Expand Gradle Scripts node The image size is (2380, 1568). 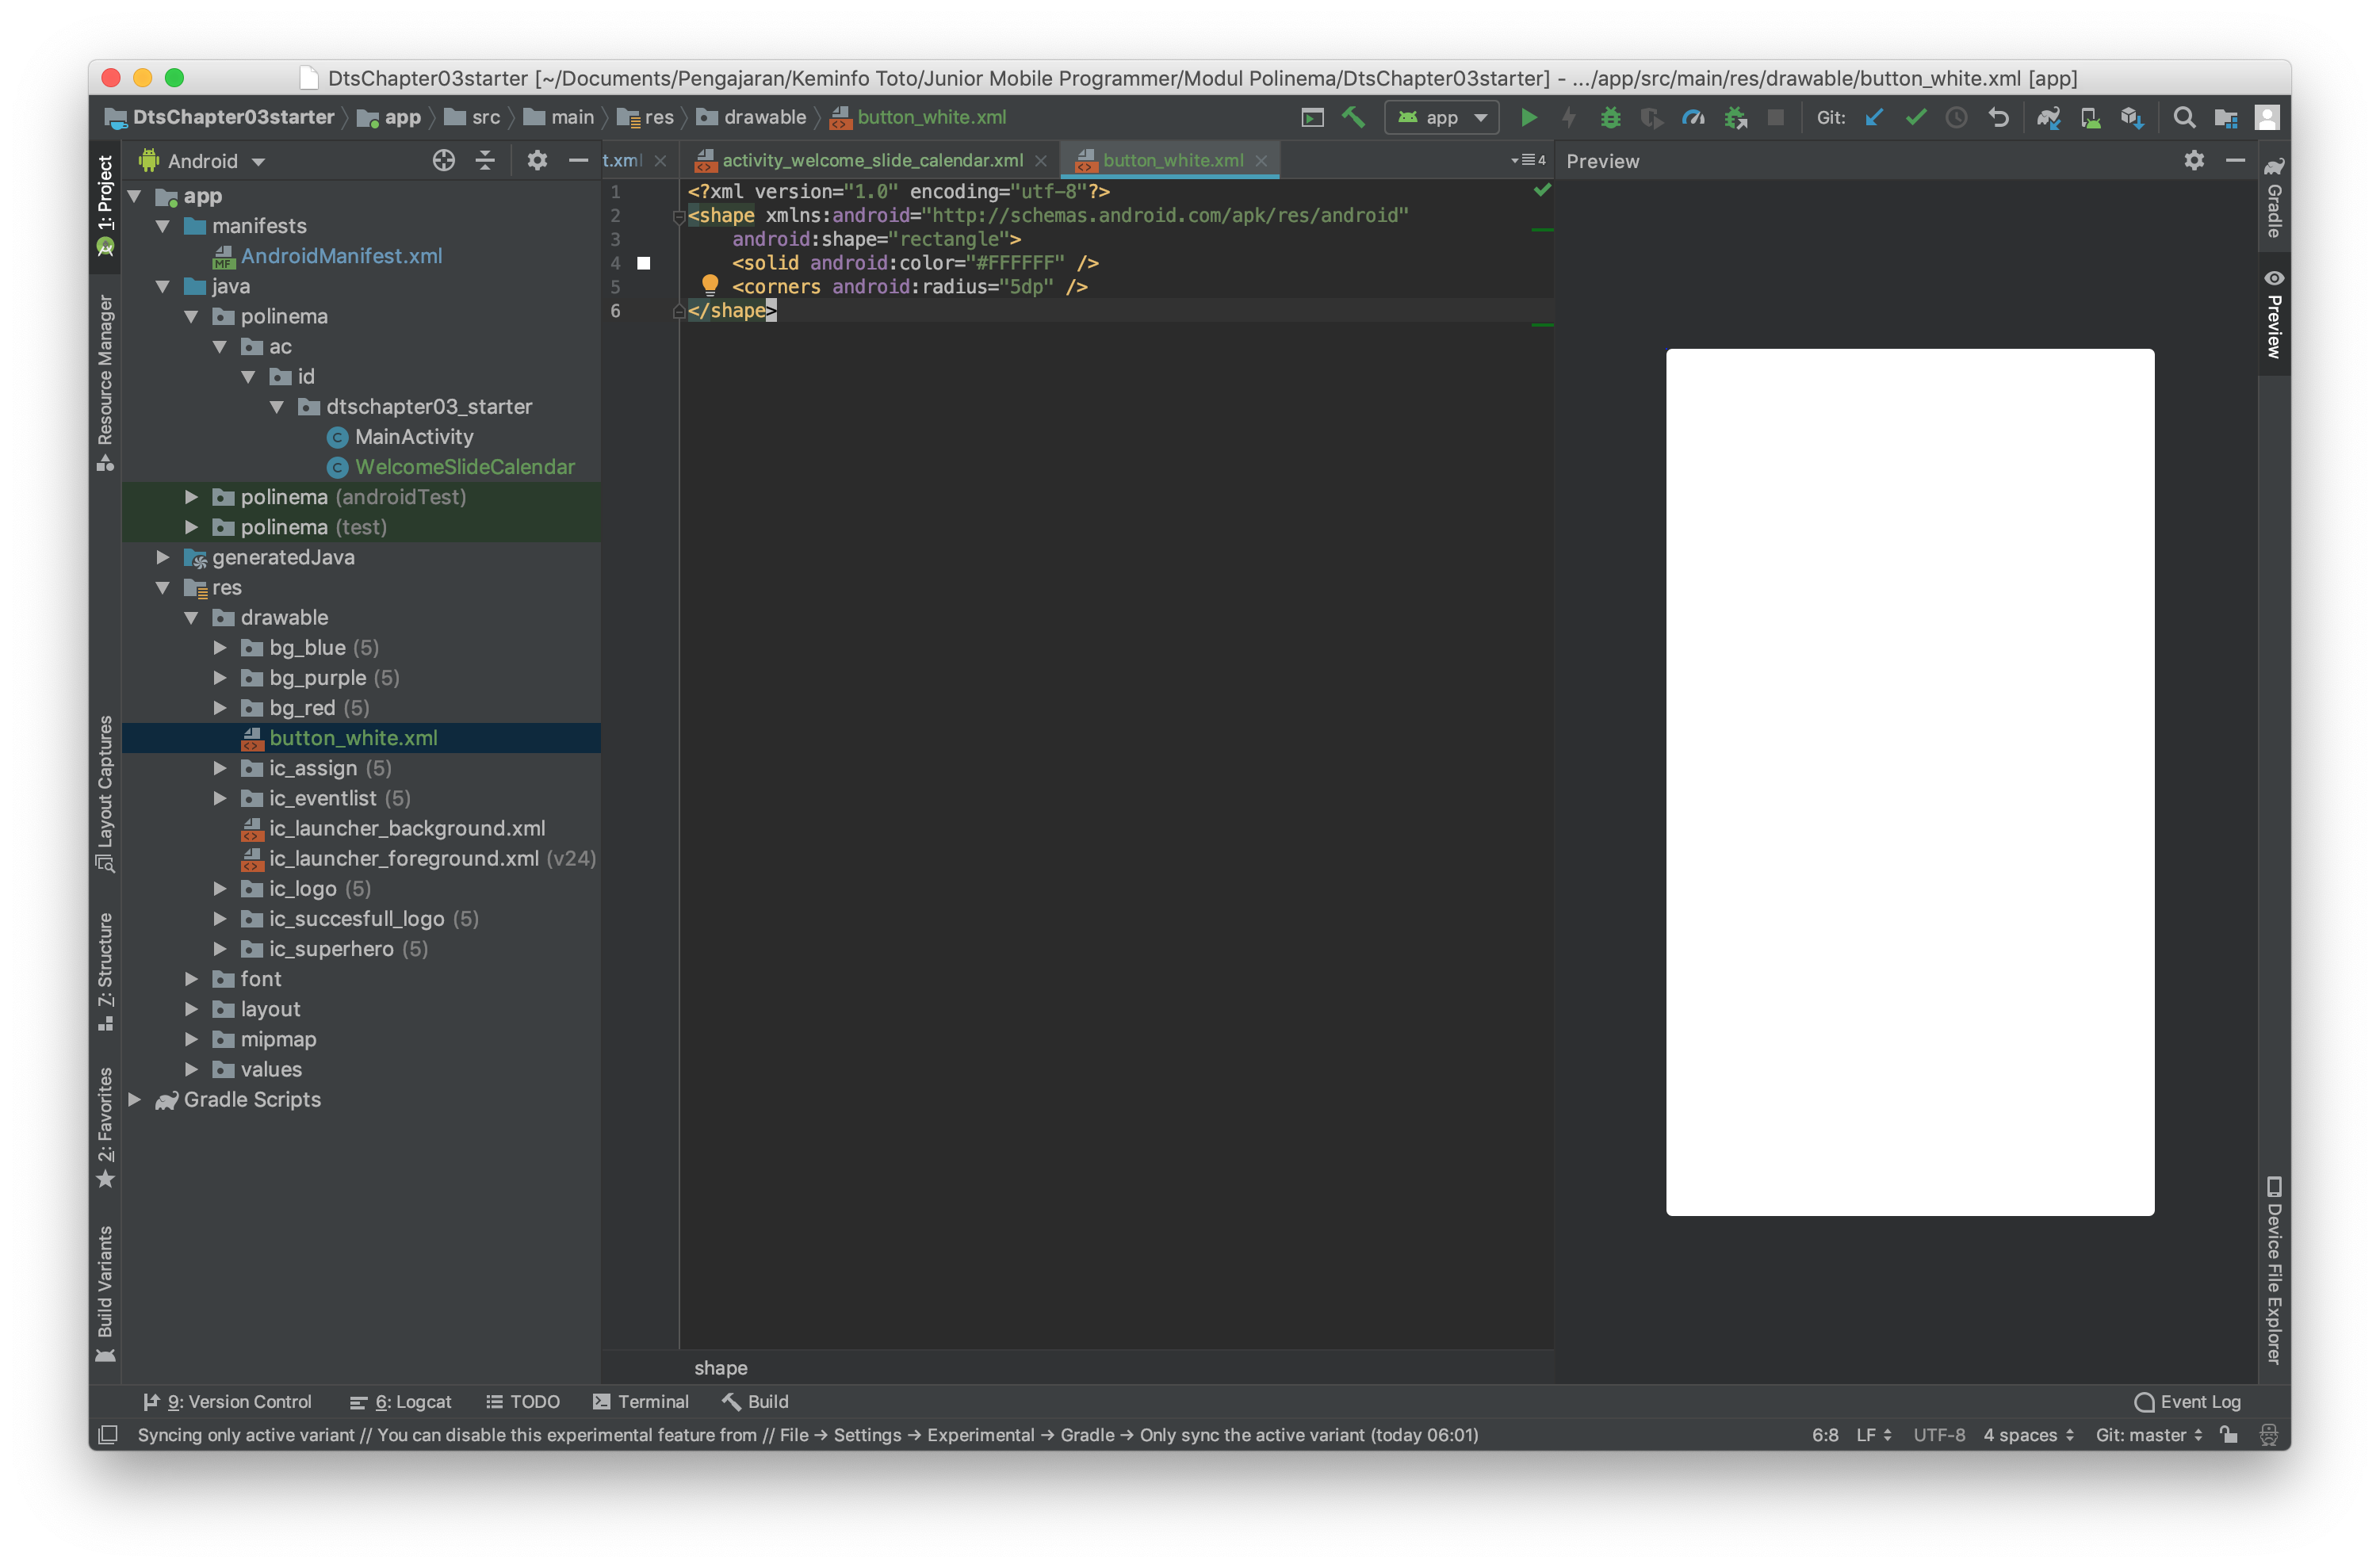134,1100
